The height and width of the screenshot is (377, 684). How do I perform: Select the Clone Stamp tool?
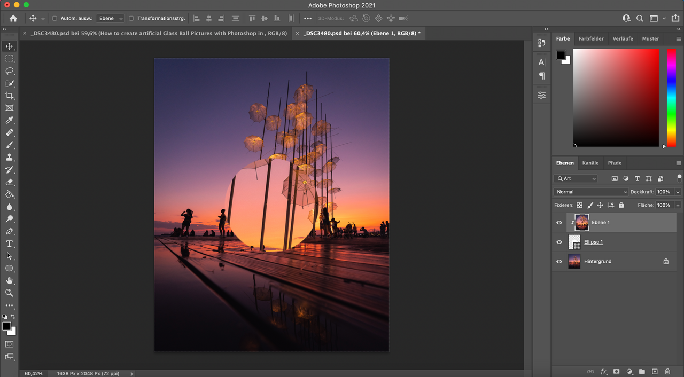point(9,157)
